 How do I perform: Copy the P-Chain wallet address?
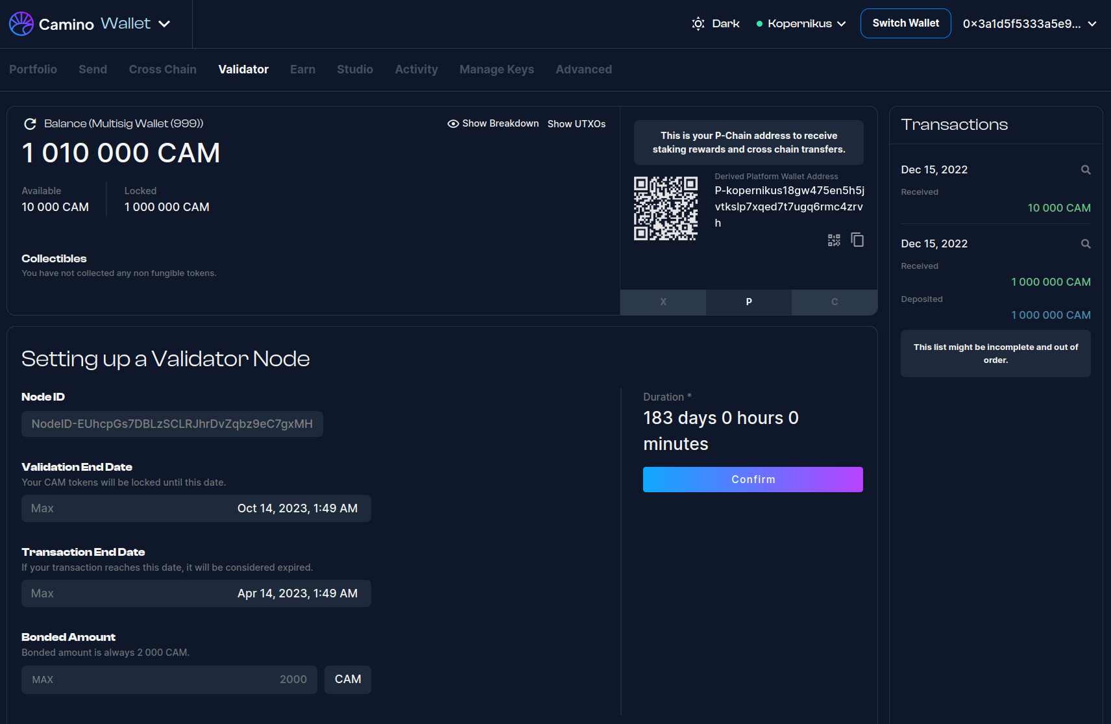click(x=857, y=240)
